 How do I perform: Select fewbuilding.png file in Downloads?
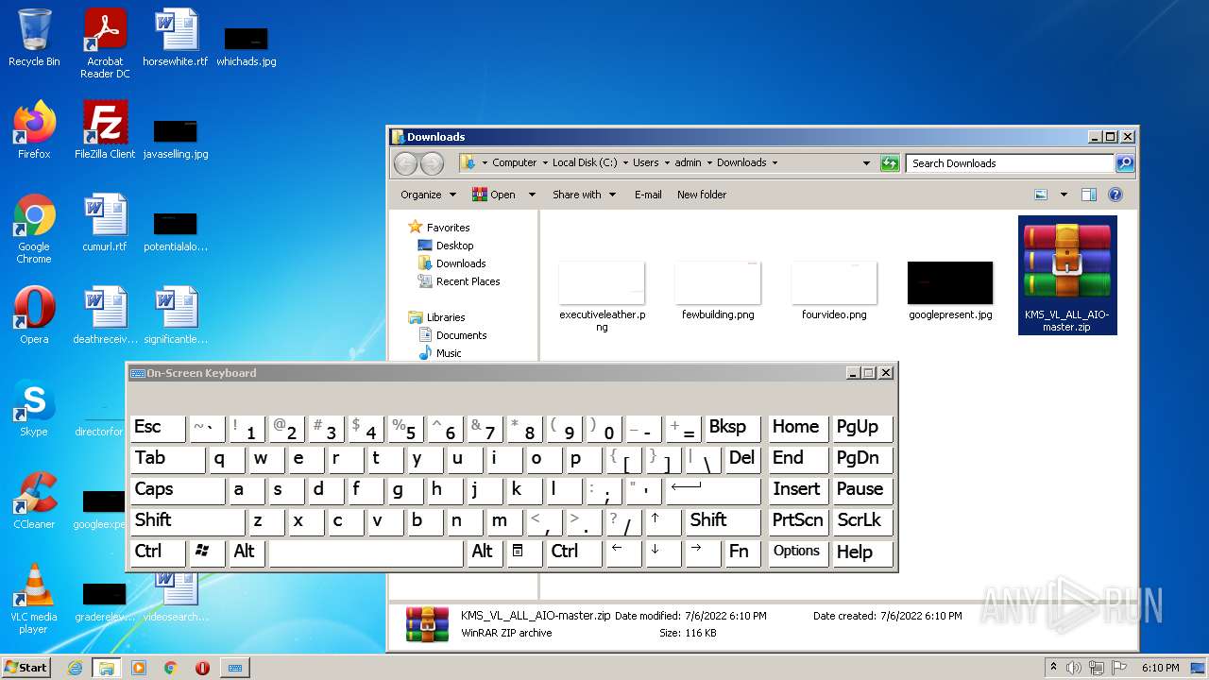tap(718, 291)
